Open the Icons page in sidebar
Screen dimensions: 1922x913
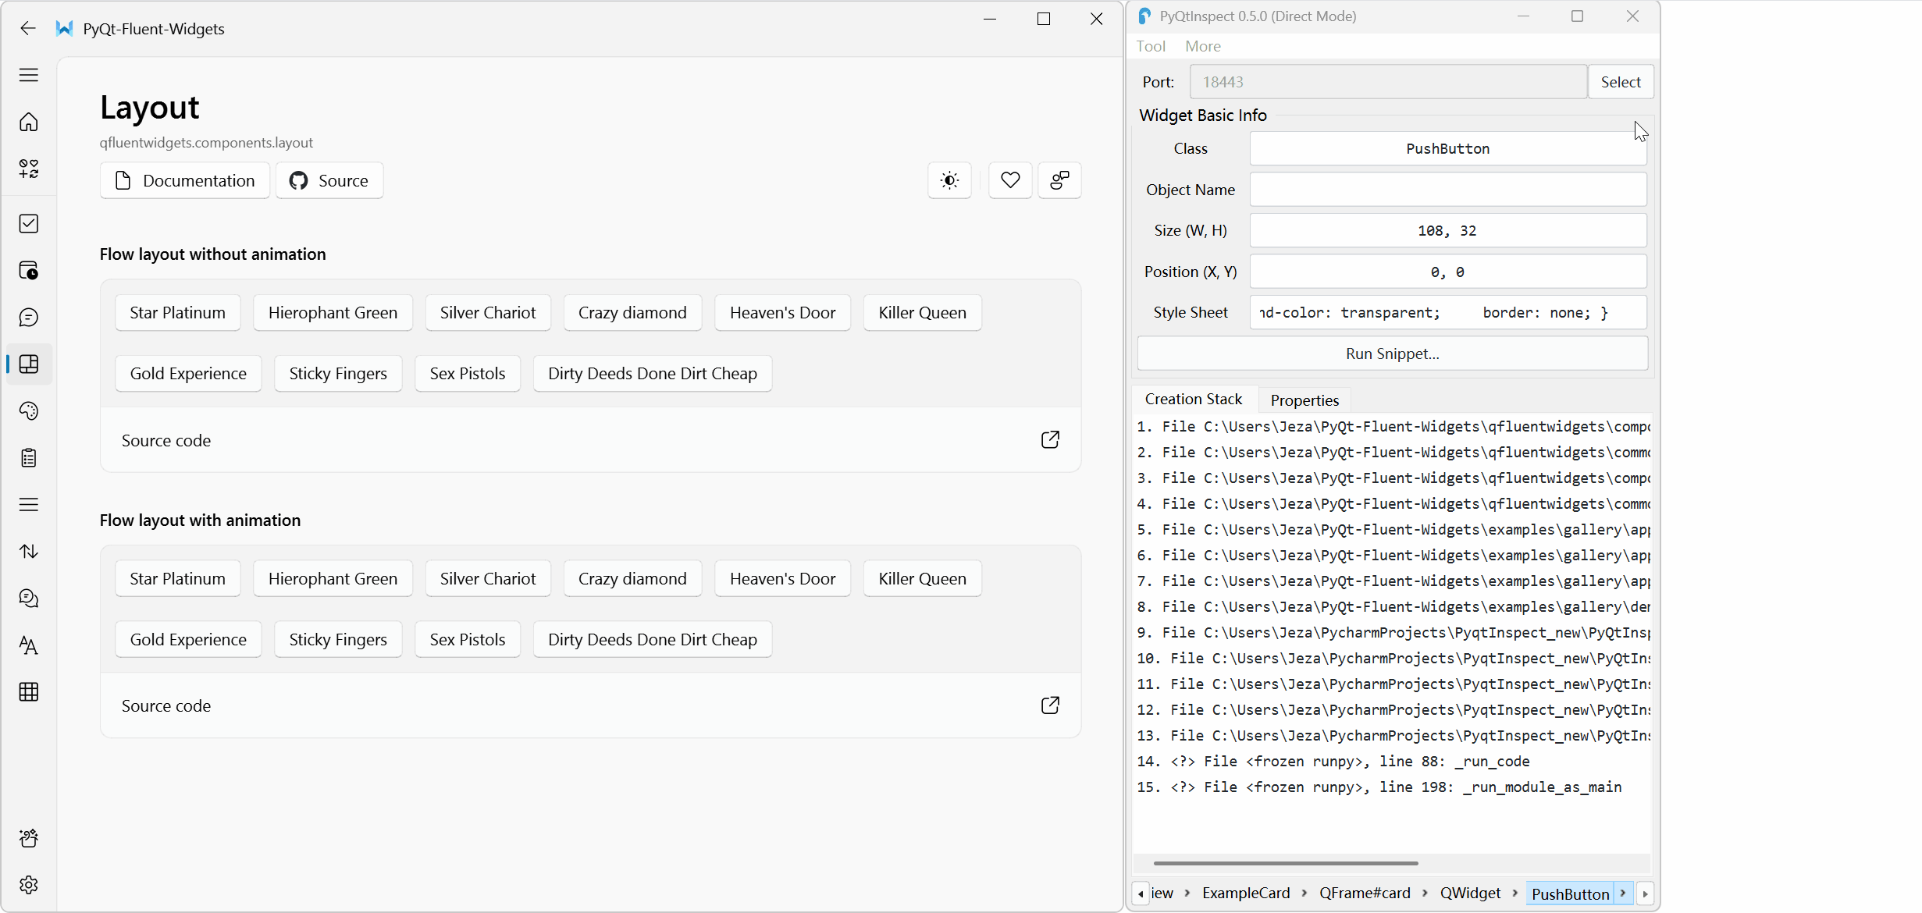click(x=29, y=169)
